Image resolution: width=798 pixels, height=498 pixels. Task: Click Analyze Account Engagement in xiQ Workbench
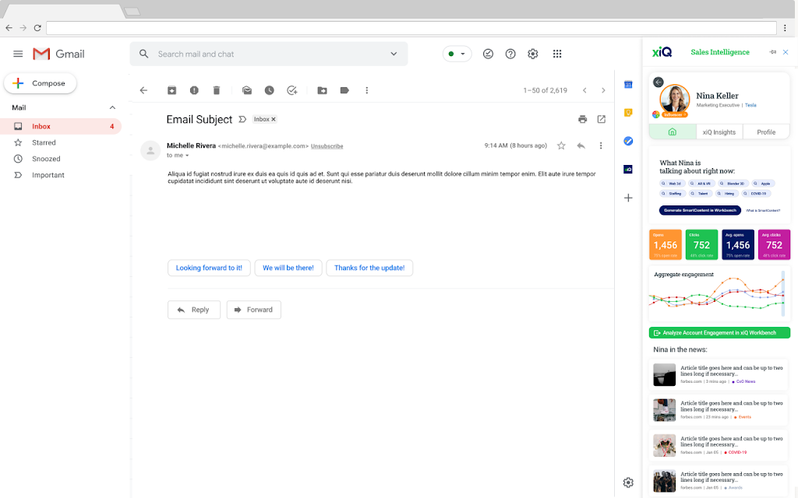tap(719, 333)
